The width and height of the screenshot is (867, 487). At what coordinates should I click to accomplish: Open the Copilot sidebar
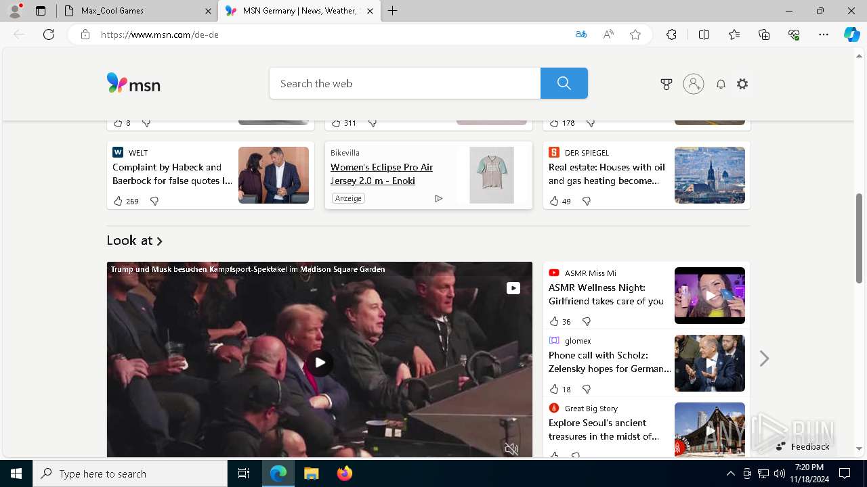point(852,34)
